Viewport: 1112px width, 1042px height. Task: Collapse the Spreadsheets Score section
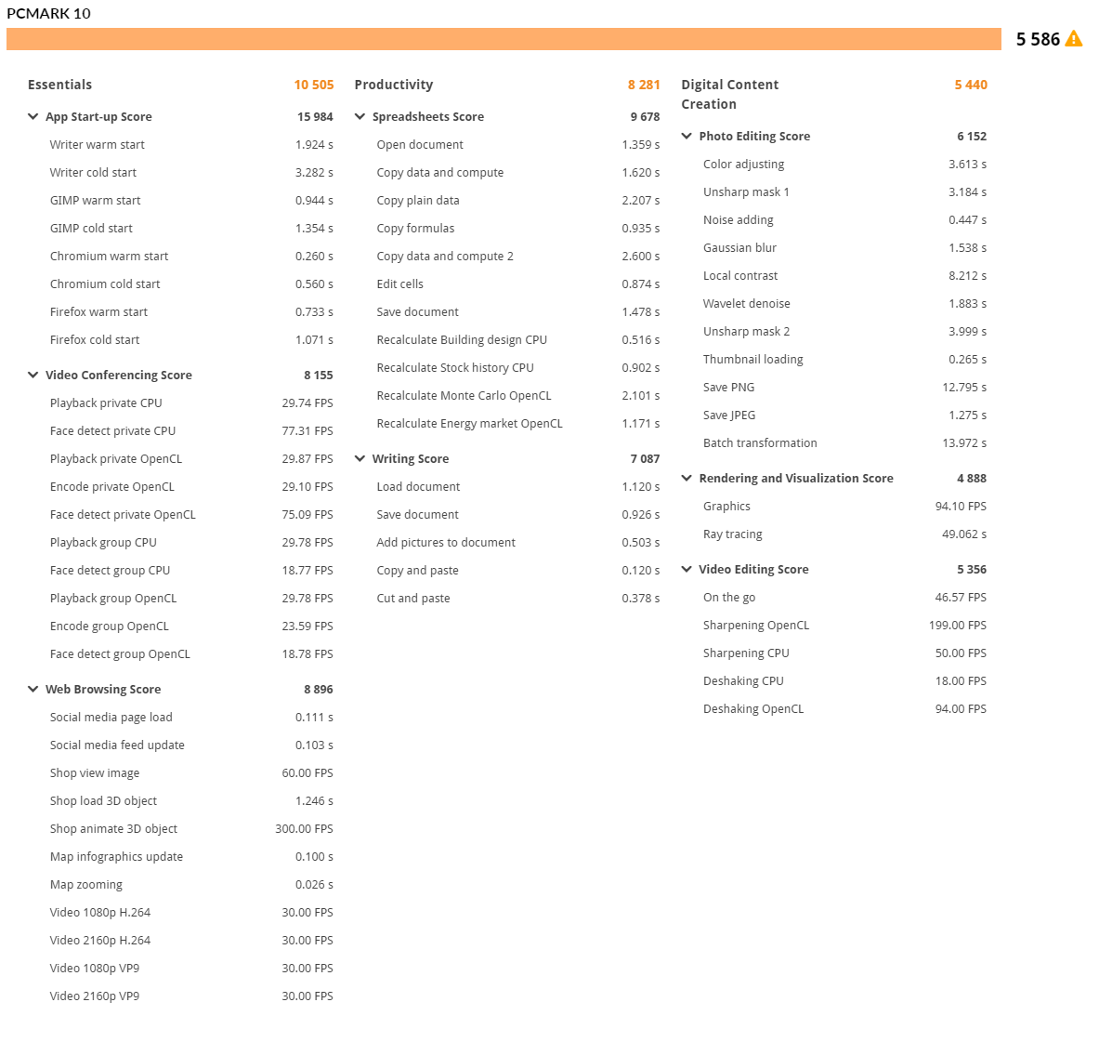360,117
